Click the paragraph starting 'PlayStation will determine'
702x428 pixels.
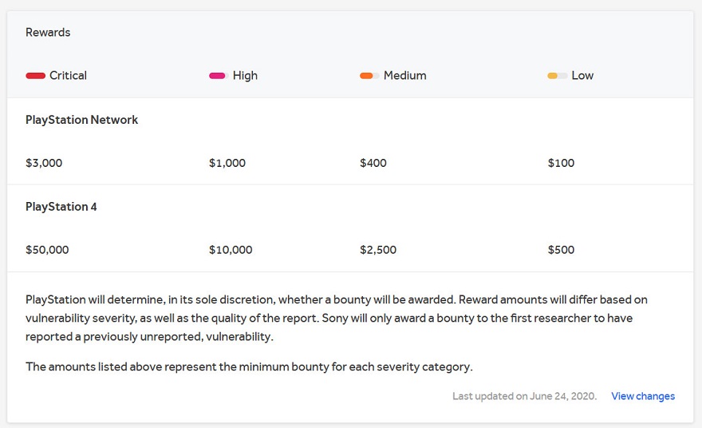pyautogui.click(x=337, y=318)
